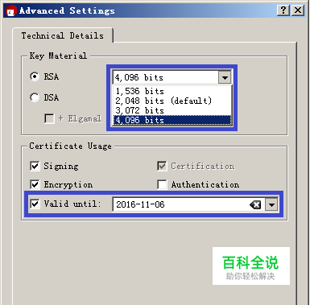The height and width of the screenshot is (305, 310).
Task: Toggle the Certification checkbox
Action: click(x=162, y=166)
